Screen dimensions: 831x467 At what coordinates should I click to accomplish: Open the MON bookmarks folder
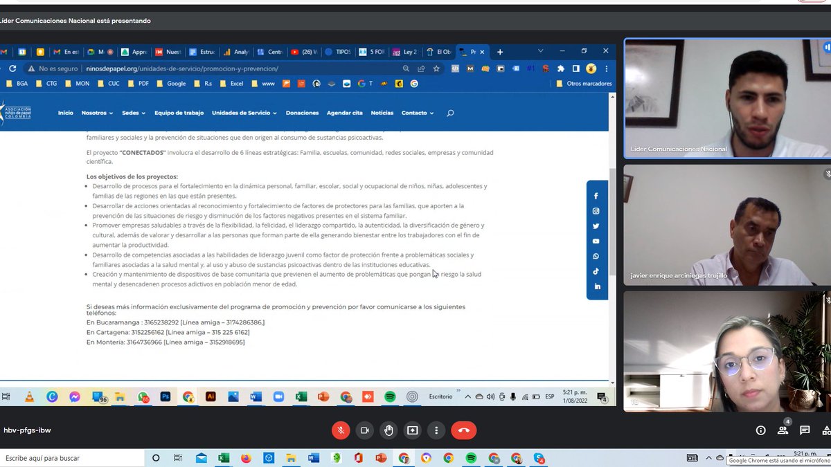77,84
